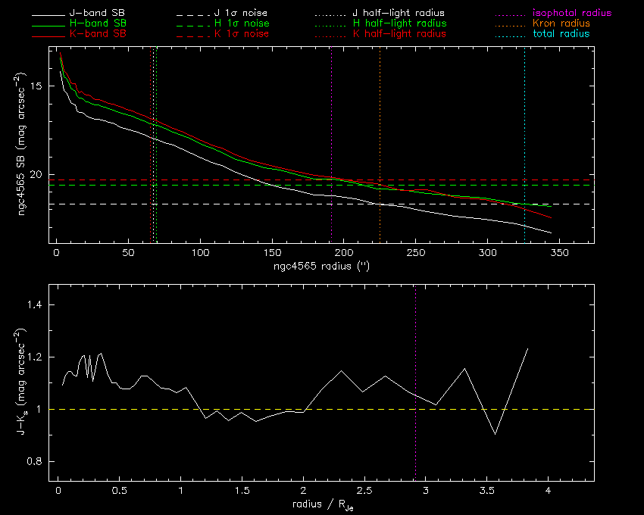Select the J 1σ noise legend entry
The width and height of the screenshot is (644, 515).
pyautogui.click(x=237, y=14)
